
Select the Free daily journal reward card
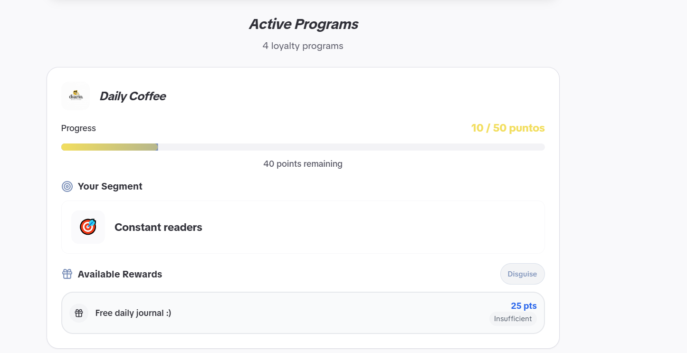(303, 313)
